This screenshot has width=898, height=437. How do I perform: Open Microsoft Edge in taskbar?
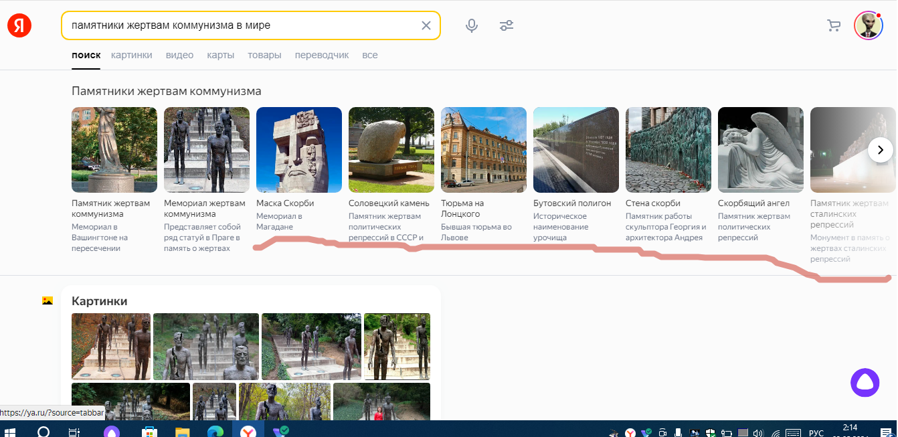(215, 432)
